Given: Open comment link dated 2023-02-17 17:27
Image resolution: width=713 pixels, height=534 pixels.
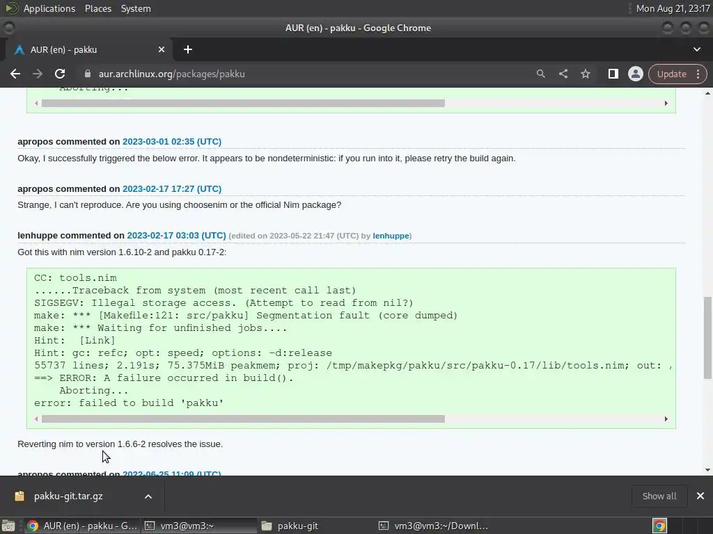Looking at the screenshot, I should 172,189.
